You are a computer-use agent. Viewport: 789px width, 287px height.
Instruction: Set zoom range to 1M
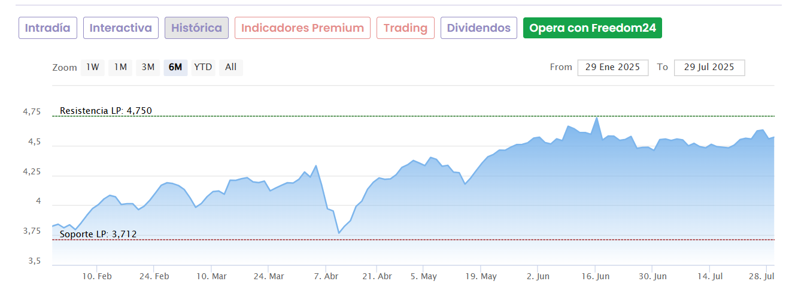click(120, 67)
